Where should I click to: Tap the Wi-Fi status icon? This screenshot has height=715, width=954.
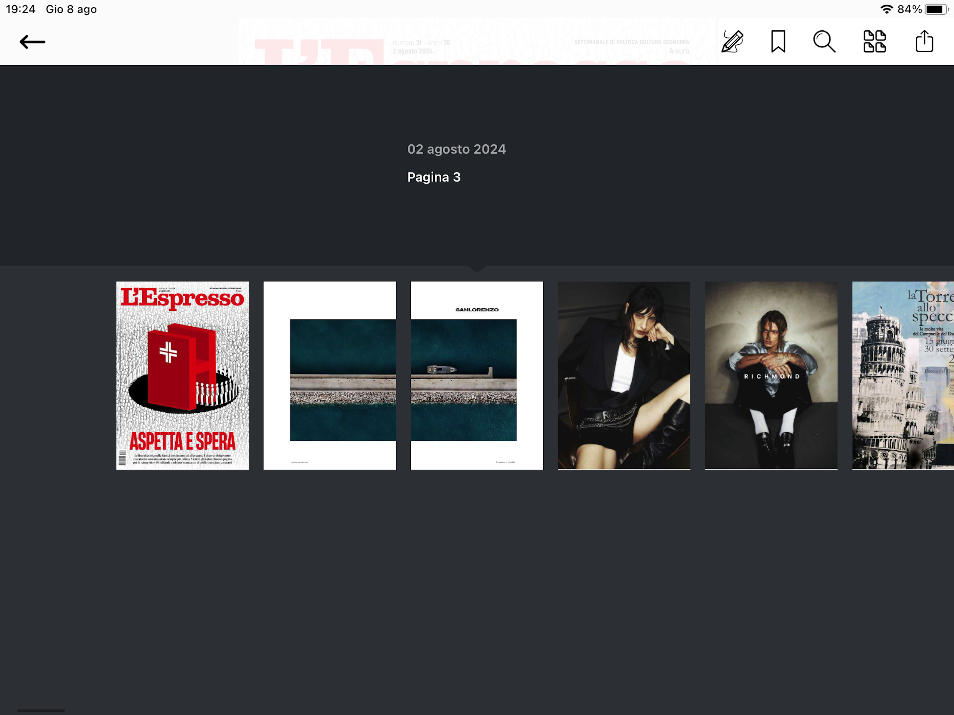886,9
